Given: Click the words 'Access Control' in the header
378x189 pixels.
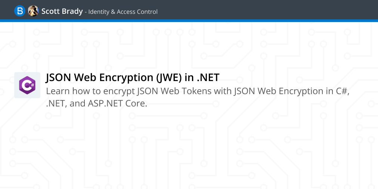Looking at the screenshot, I should click(x=137, y=12).
